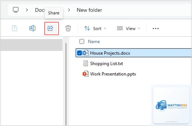The height and width of the screenshot is (126, 192).
Task: Click the New folder breadcrumb
Action: tap(89, 10)
